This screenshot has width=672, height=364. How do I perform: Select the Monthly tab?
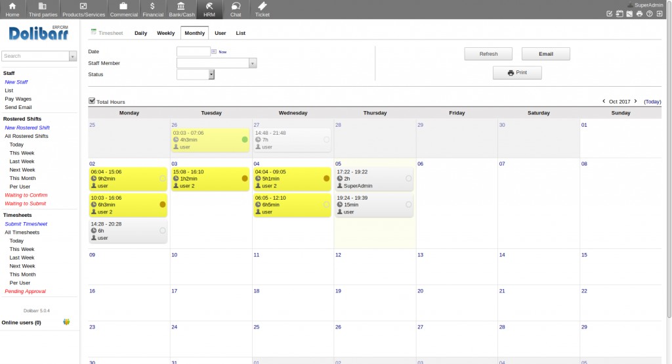coord(194,33)
